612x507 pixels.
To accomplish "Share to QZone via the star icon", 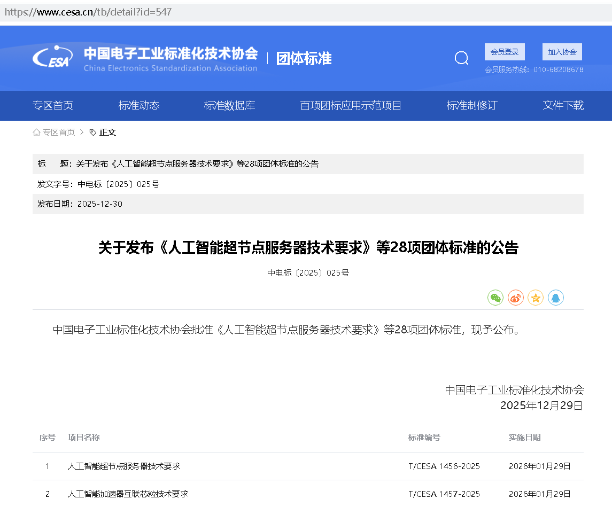I will tap(536, 298).
